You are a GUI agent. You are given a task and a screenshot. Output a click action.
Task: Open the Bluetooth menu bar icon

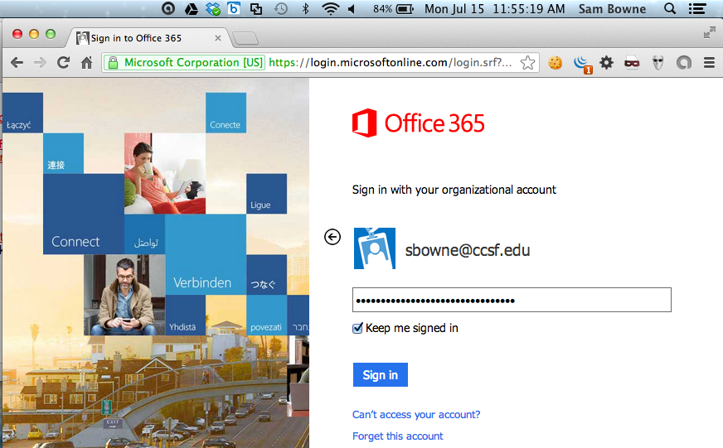click(305, 9)
